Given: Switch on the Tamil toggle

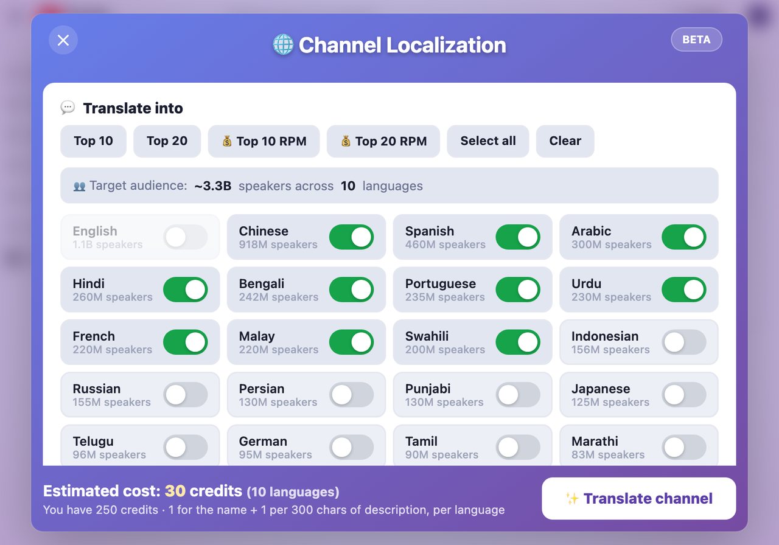Looking at the screenshot, I should 517,448.
